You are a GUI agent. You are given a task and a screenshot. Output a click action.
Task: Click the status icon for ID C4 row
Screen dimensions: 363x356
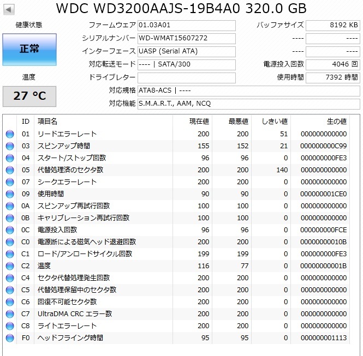[x=10, y=278]
